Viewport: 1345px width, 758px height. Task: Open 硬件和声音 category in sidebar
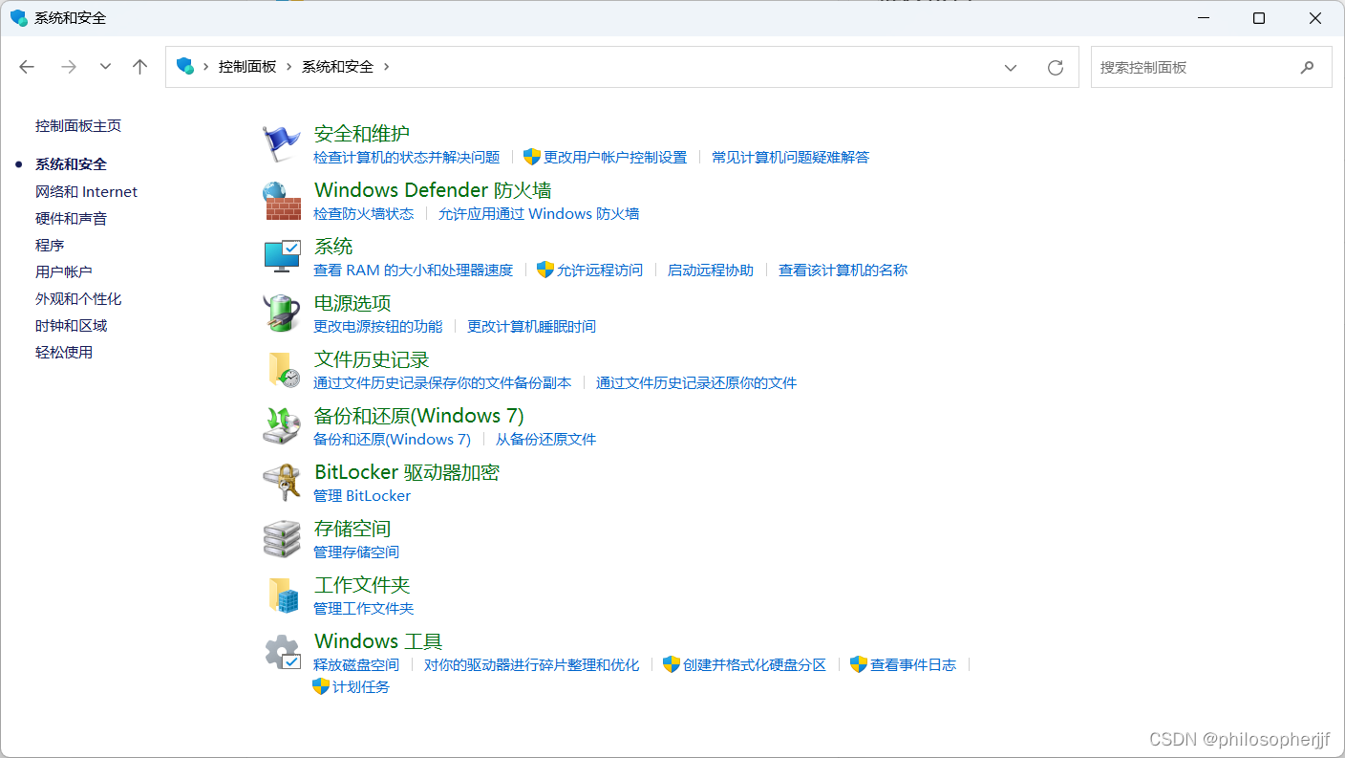click(71, 219)
